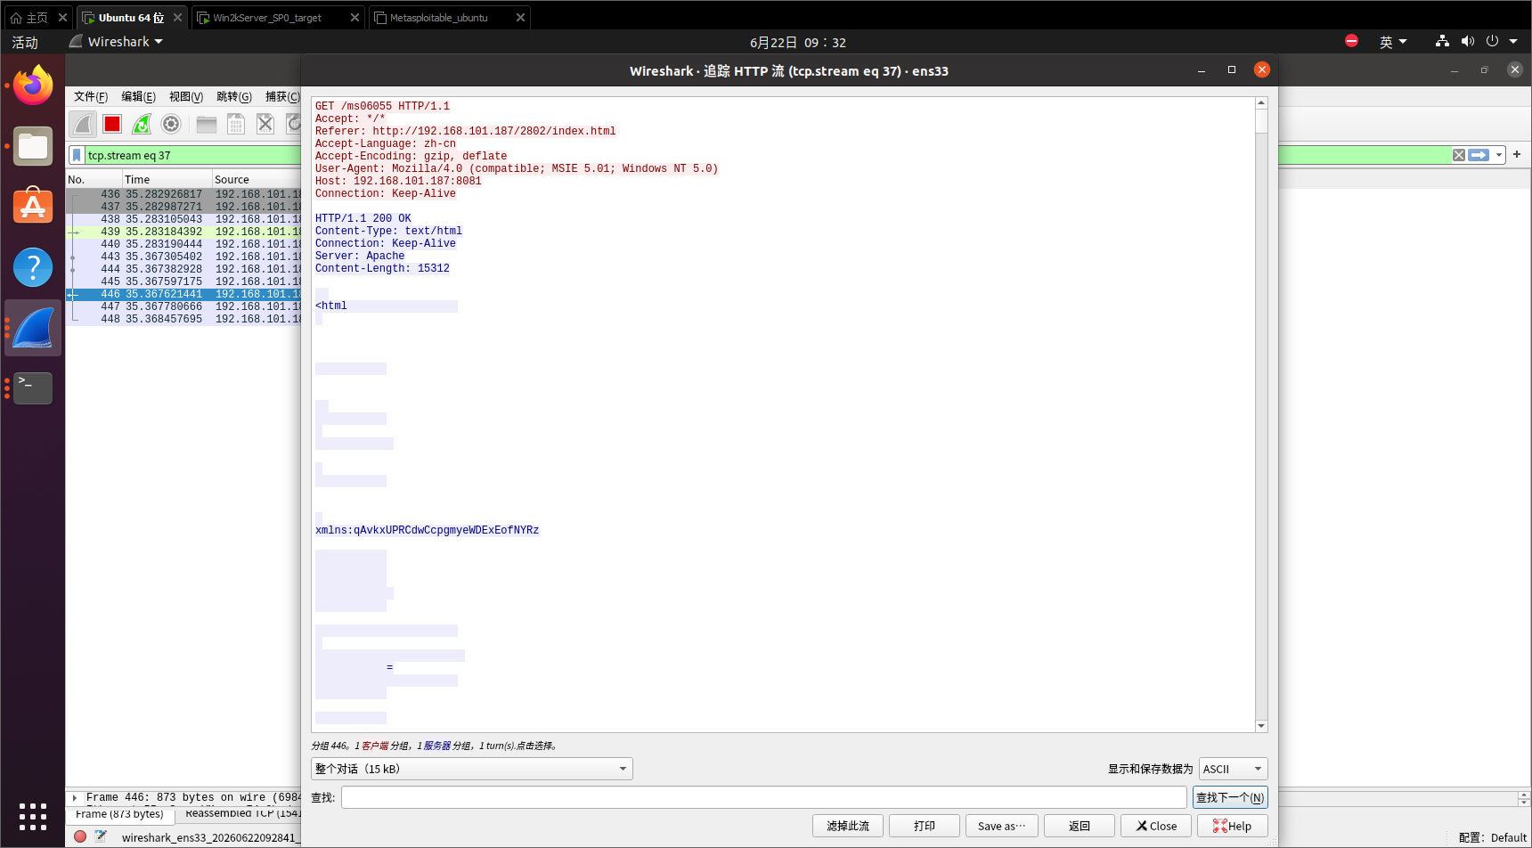1532x848 pixels.
Task: Restart the capture with the green fin icon
Action: coord(142,124)
